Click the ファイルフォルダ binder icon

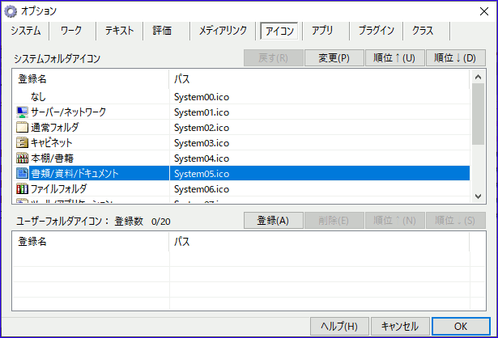pyautogui.click(x=22, y=188)
